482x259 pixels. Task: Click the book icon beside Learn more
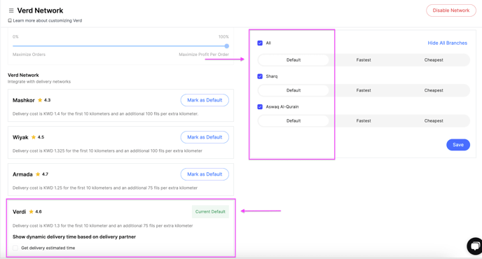pyautogui.click(x=10, y=20)
